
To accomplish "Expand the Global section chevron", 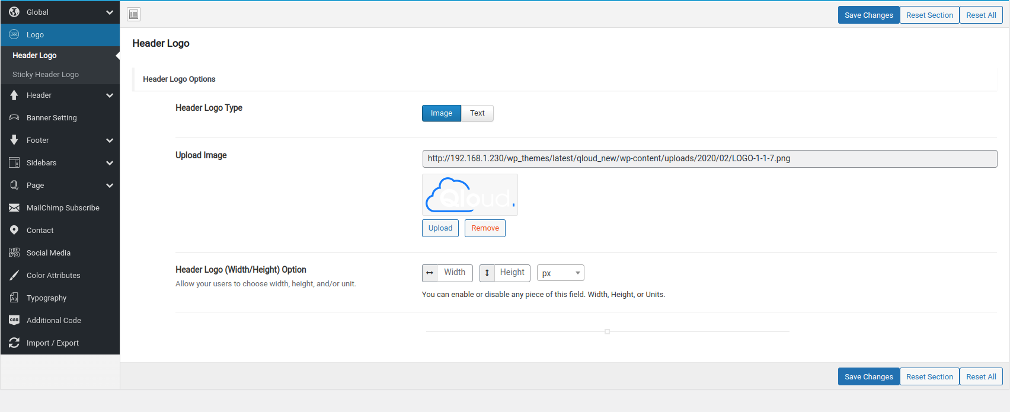I will (110, 12).
